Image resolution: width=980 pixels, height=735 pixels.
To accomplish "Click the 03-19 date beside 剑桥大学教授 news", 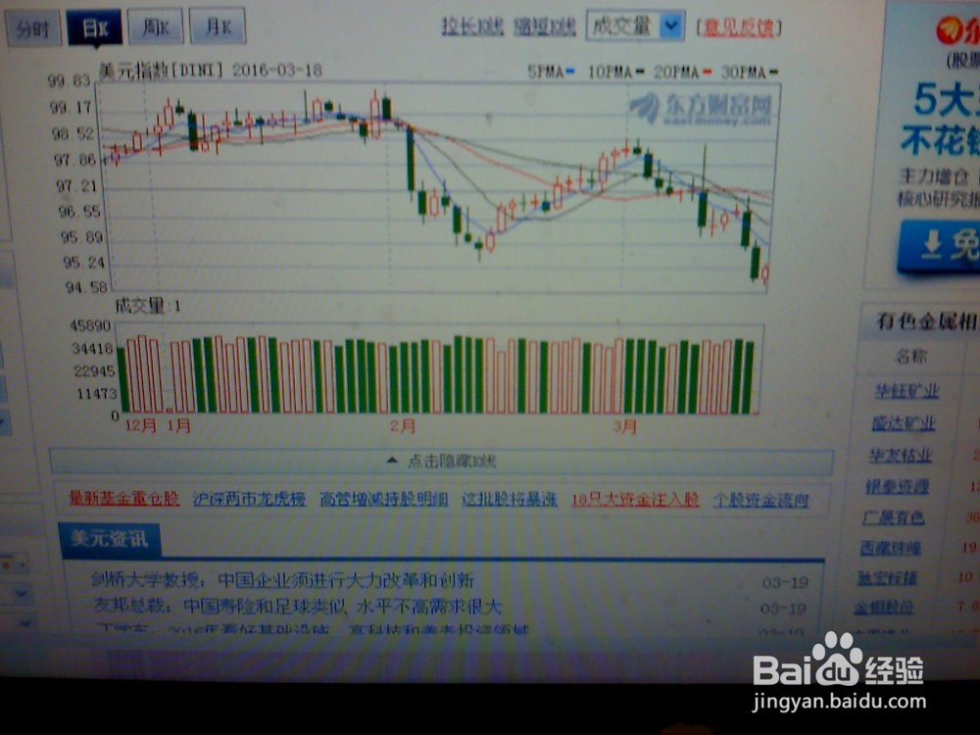I will tap(785, 582).
